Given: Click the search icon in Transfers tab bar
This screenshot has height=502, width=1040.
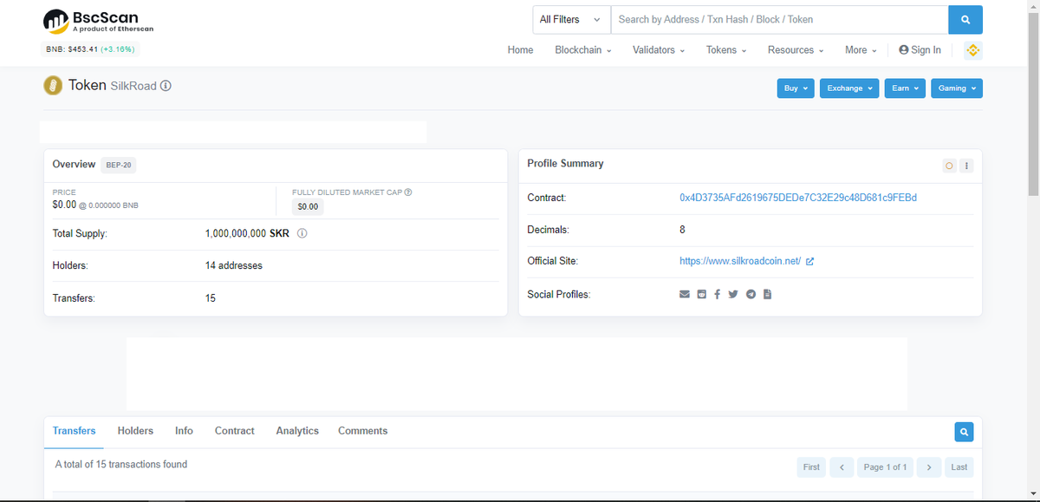Looking at the screenshot, I should [x=964, y=431].
